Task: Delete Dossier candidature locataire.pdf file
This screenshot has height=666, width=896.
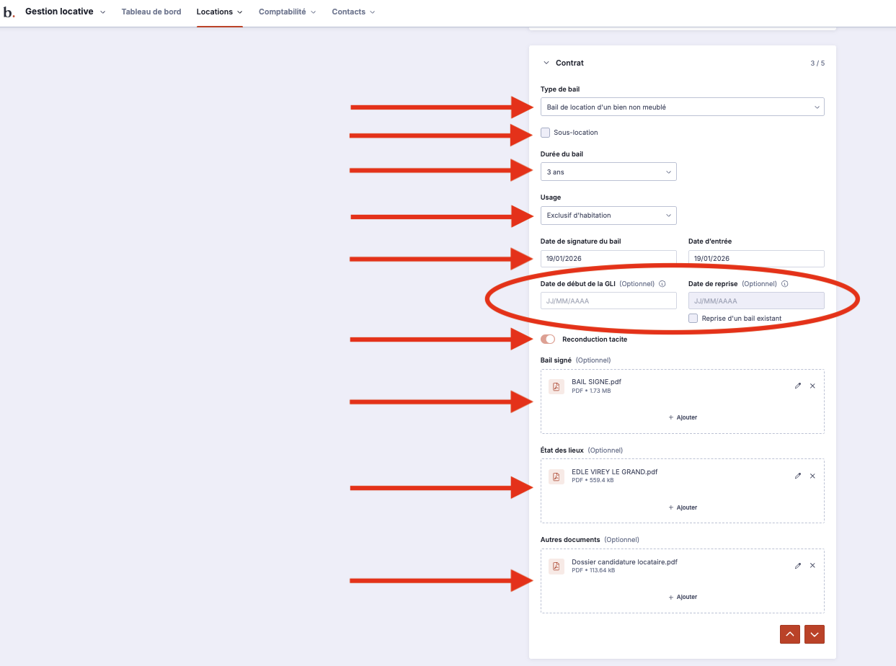Action: pos(812,566)
